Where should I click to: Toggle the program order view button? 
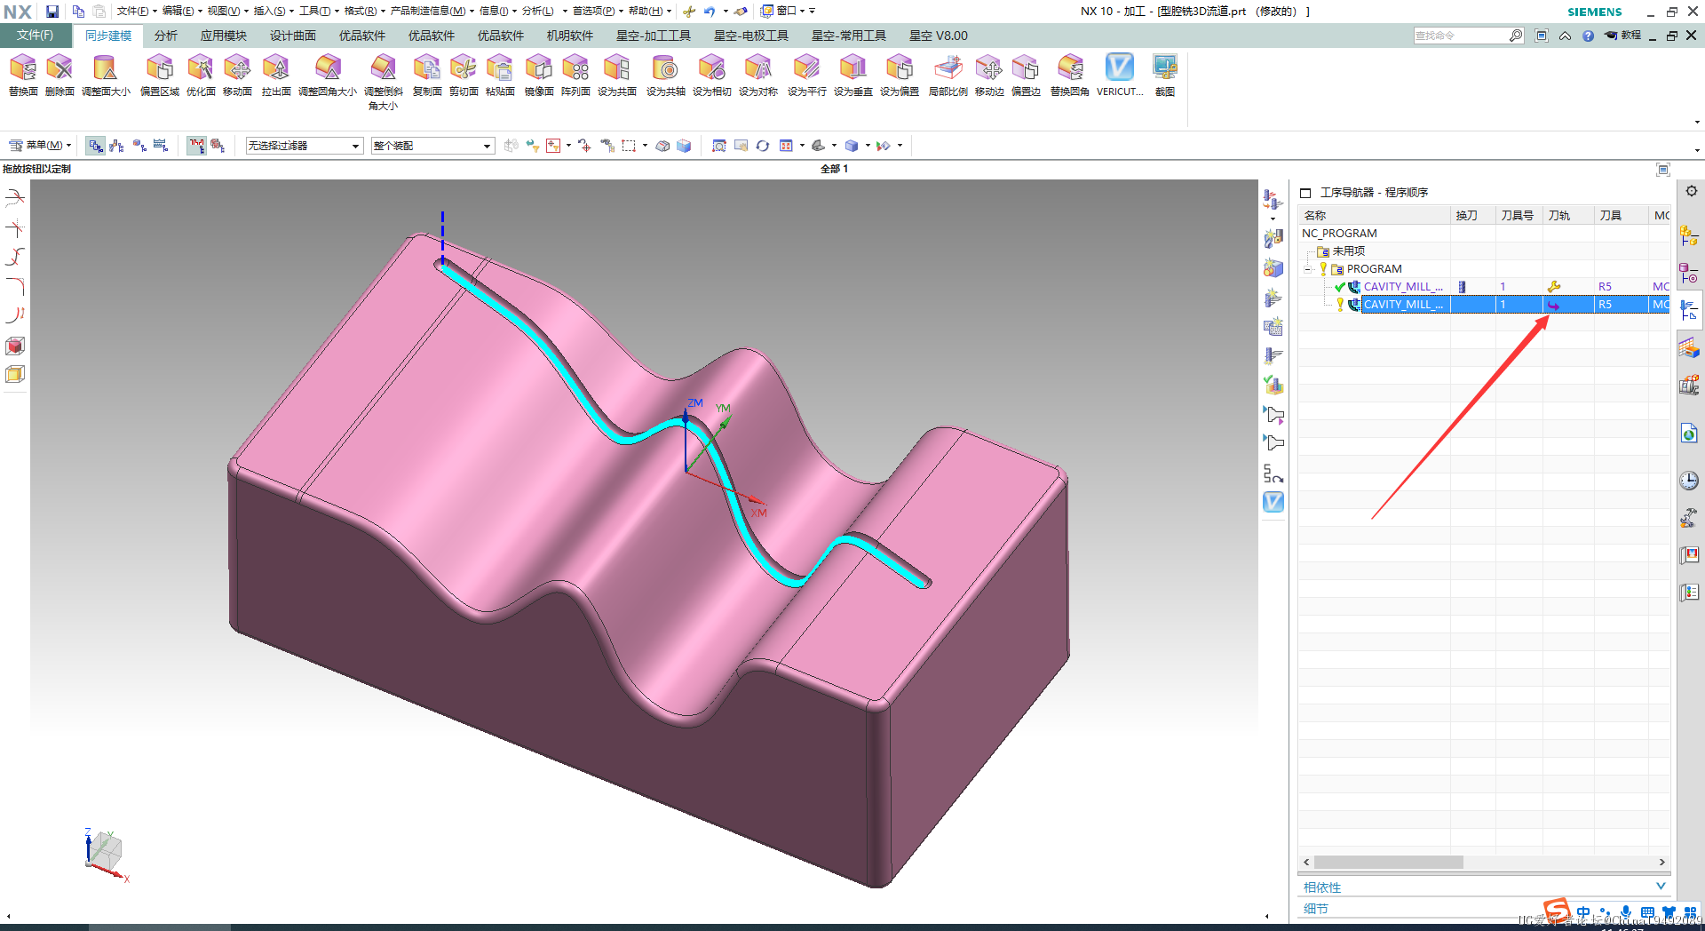[x=96, y=146]
